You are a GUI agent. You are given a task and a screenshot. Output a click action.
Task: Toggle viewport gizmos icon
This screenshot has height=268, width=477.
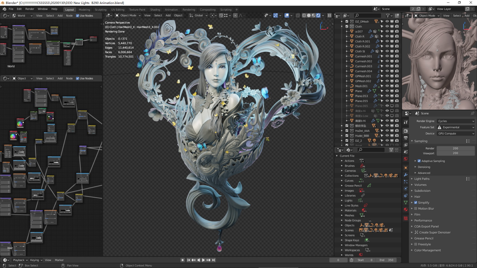coord(275,16)
